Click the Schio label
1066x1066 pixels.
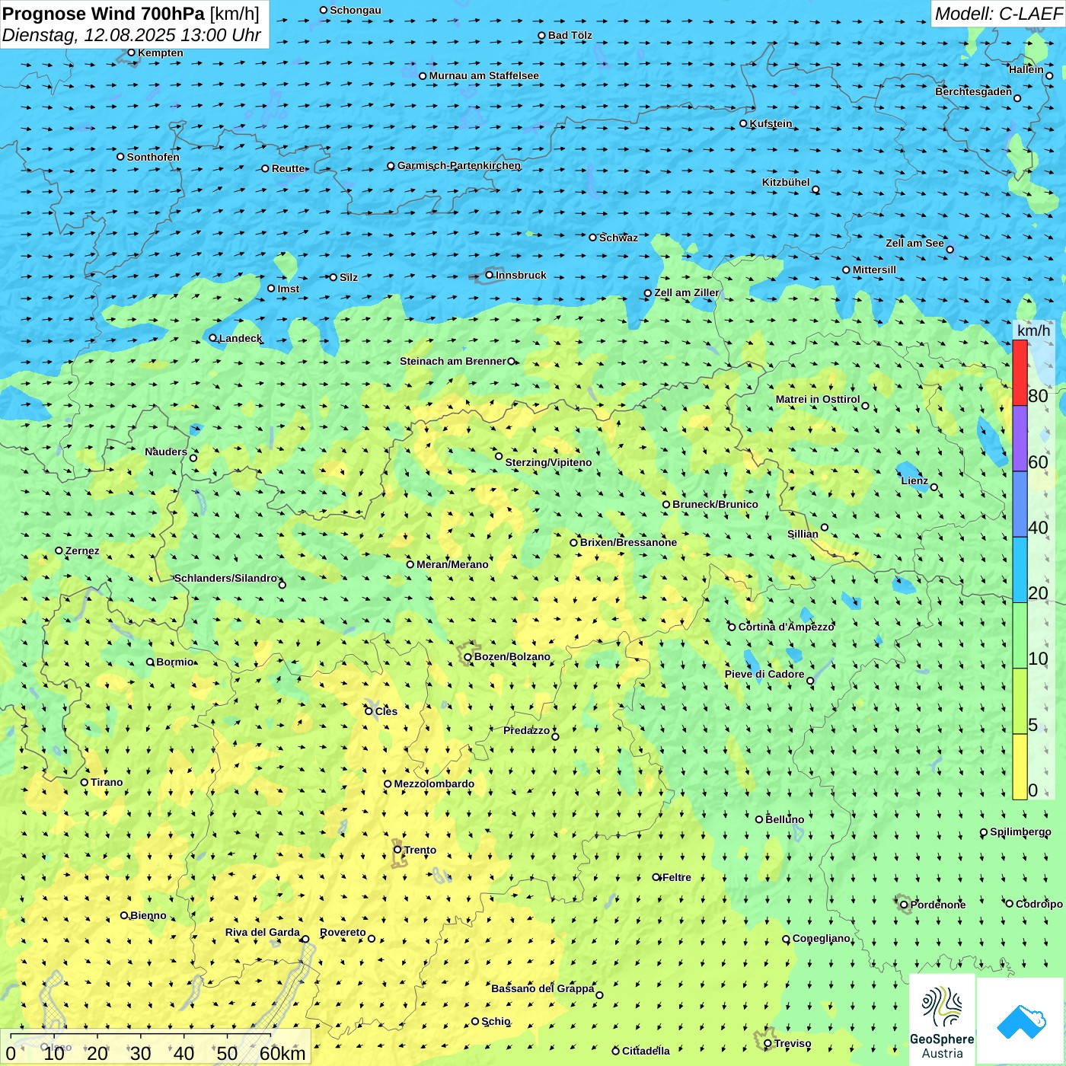[x=496, y=1021]
